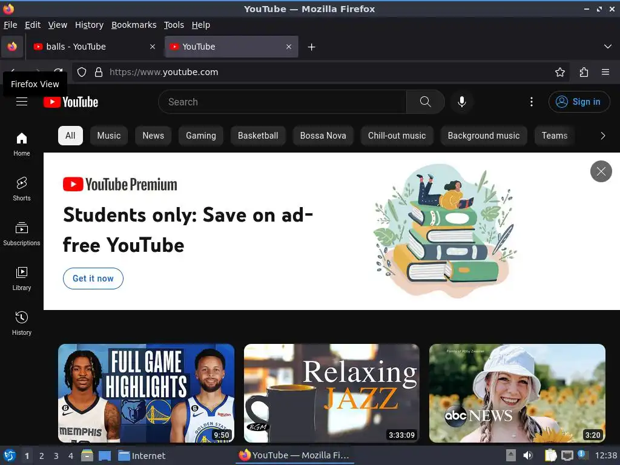Switch to workspace 2
620x465 pixels.
[42, 456]
